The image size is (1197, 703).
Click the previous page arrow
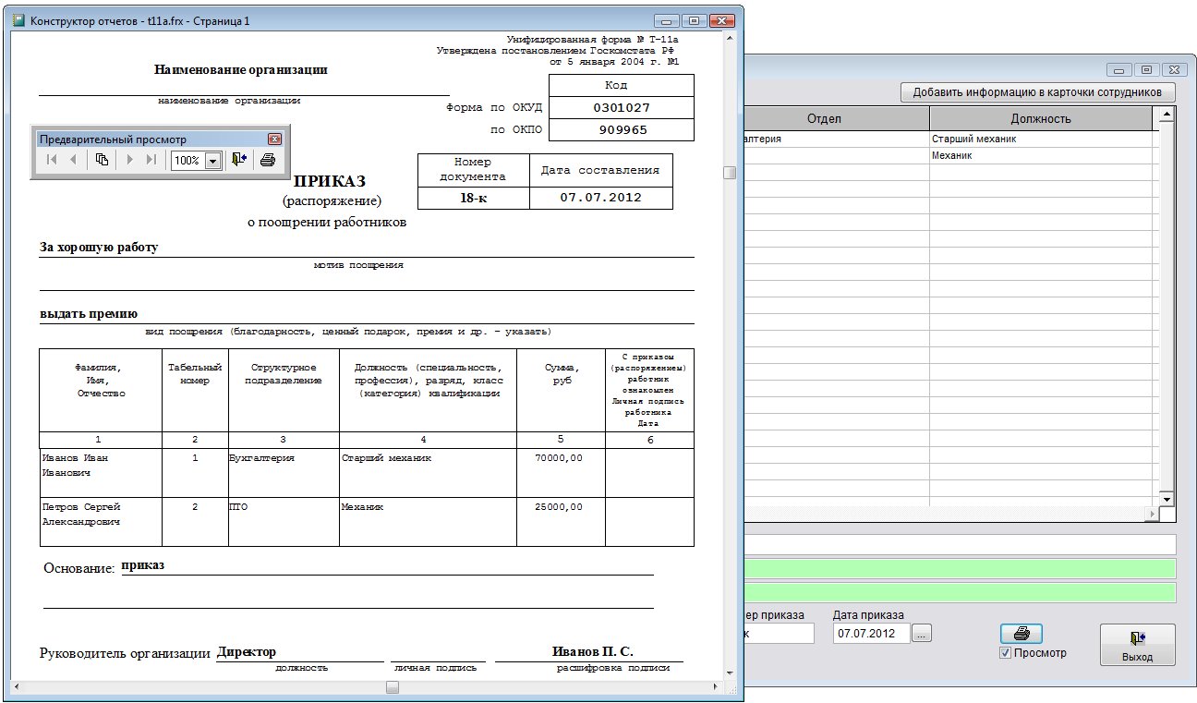pyautogui.click(x=73, y=160)
